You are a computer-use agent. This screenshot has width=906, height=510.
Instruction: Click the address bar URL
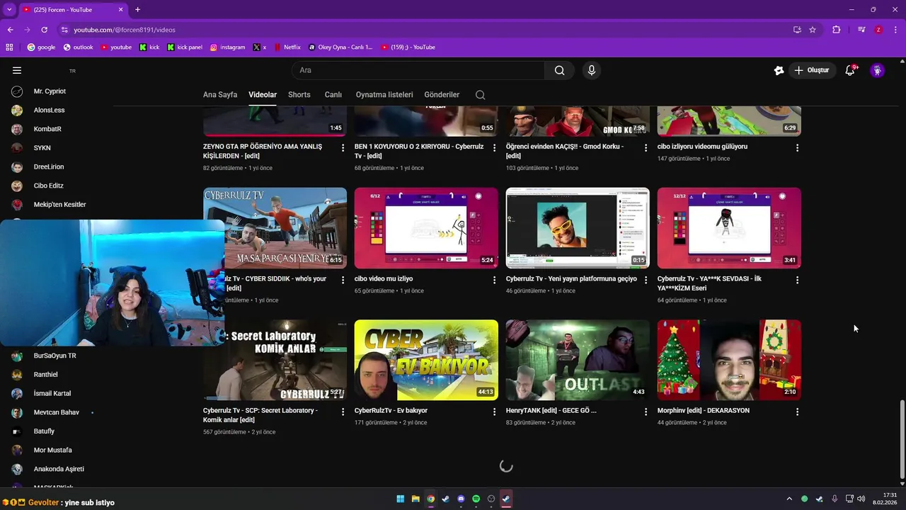click(x=125, y=30)
